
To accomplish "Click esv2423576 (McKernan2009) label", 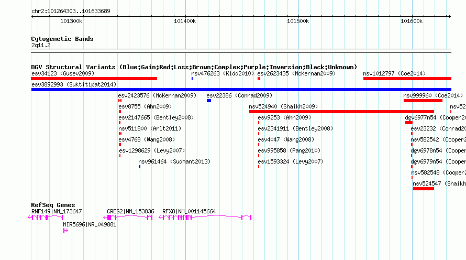I will point(157,95).
